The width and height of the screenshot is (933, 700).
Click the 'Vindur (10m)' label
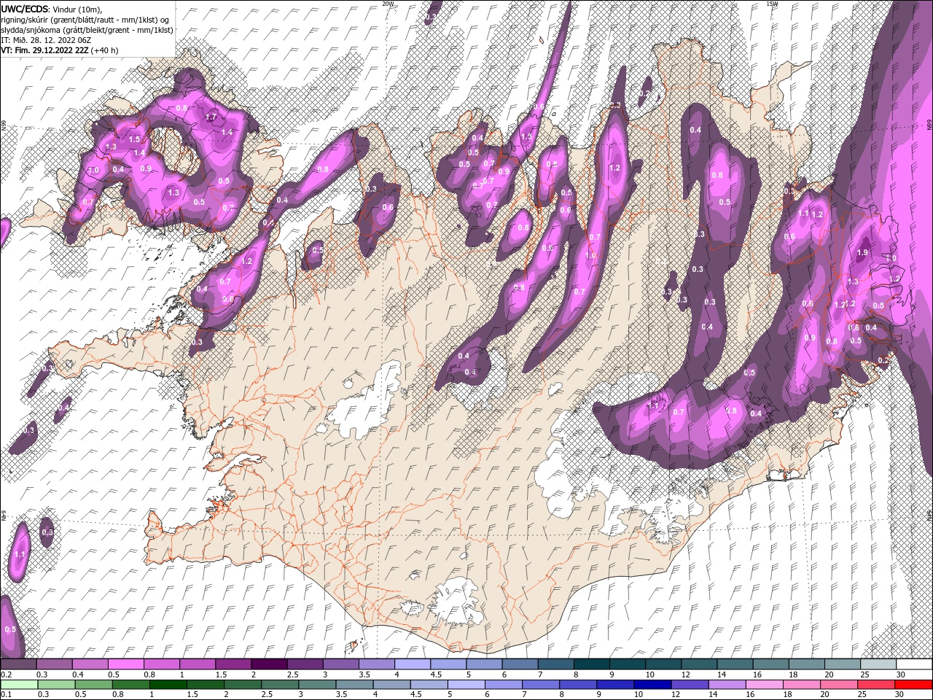click(x=78, y=8)
